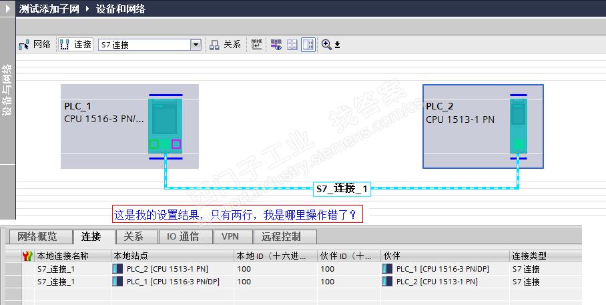This screenshot has height=305, width=606.
Task: Click local station PLC_1 [CPU 1516-3 PN/DP] cell
Action: click(172, 282)
